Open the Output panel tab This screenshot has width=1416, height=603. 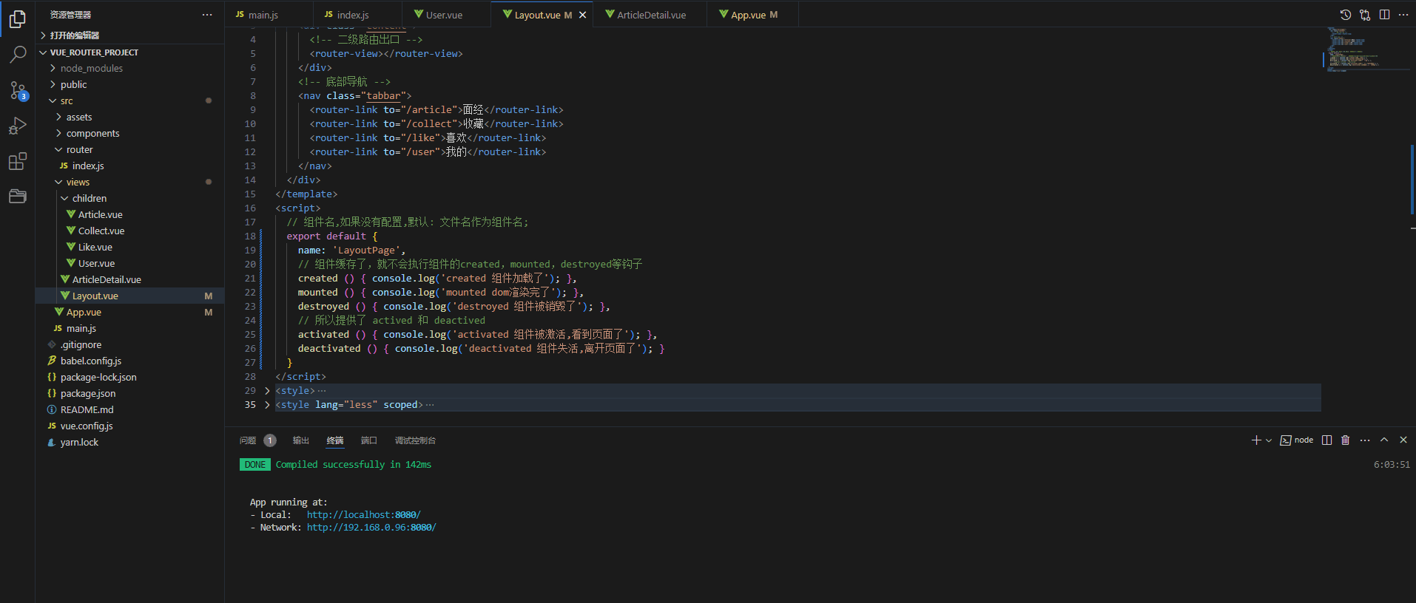300,440
